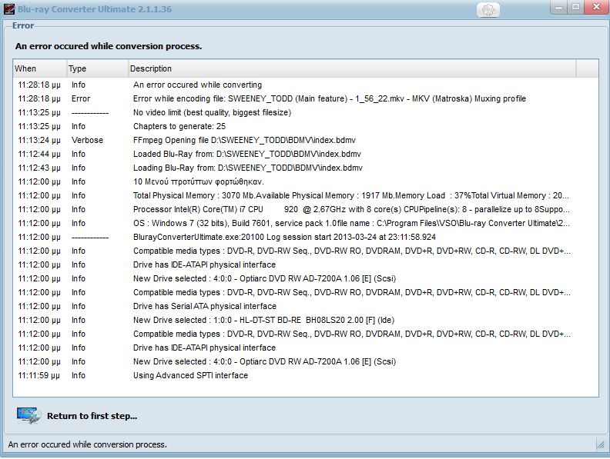This screenshot has width=610, height=459.
Task: Minimize the Blu-ray Converter window
Action: [559, 8]
